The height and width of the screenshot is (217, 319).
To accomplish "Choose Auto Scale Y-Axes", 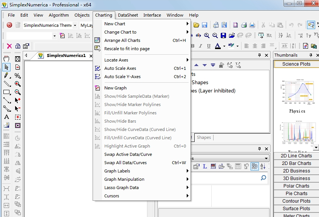I will click(x=142, y=77).
